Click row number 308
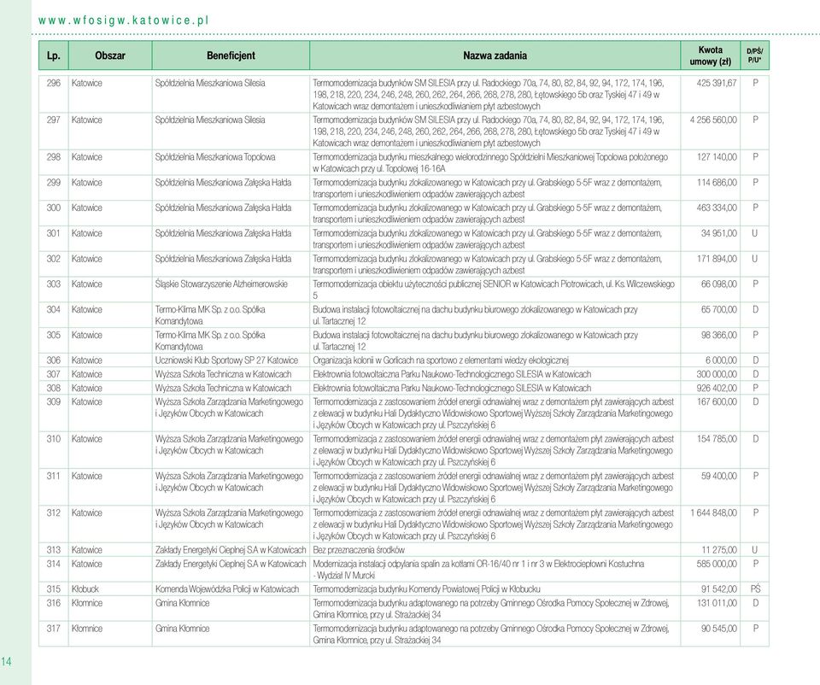This screenshot has height=685, width=820. point(53,389)
